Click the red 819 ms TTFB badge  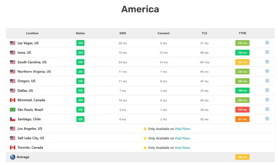tap(242, 110)
